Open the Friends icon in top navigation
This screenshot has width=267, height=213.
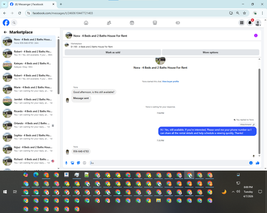click(109, 23)
